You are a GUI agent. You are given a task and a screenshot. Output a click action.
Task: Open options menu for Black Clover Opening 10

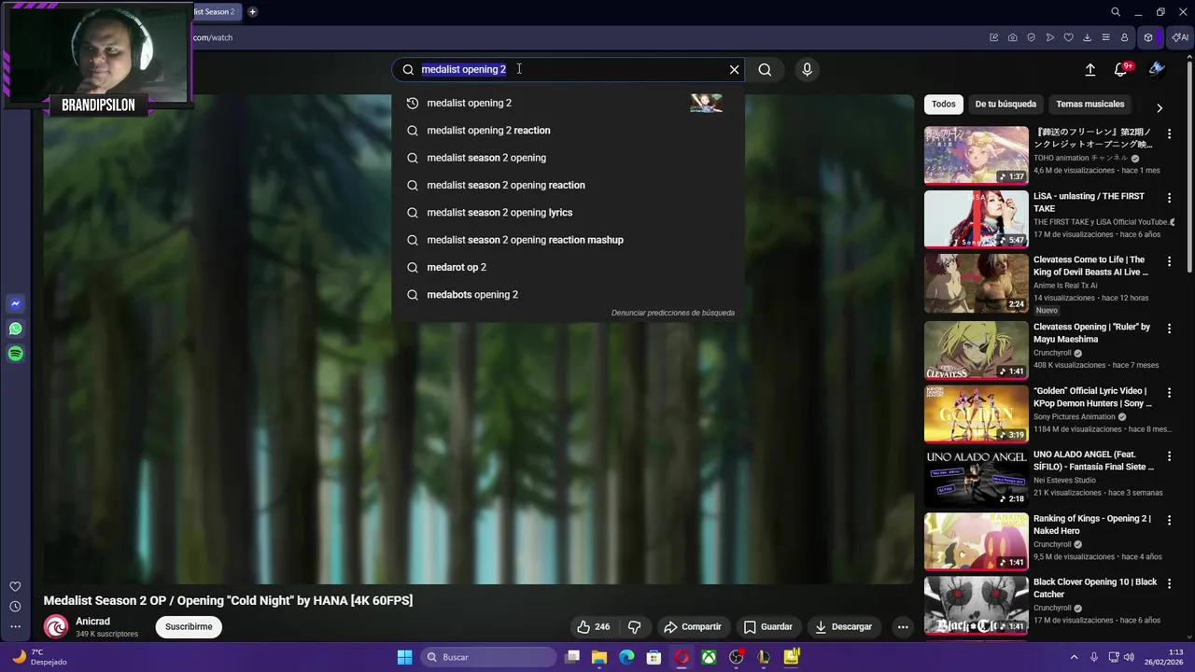1169,583
